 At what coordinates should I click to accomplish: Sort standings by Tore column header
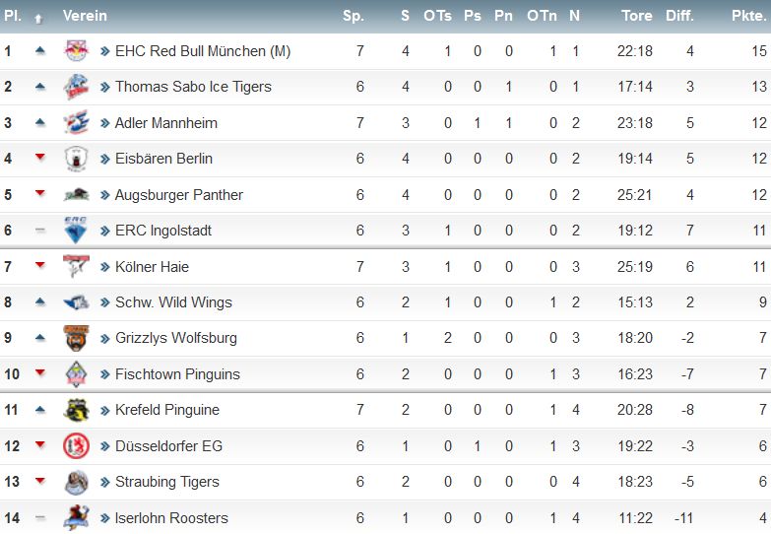coord(637,16)
